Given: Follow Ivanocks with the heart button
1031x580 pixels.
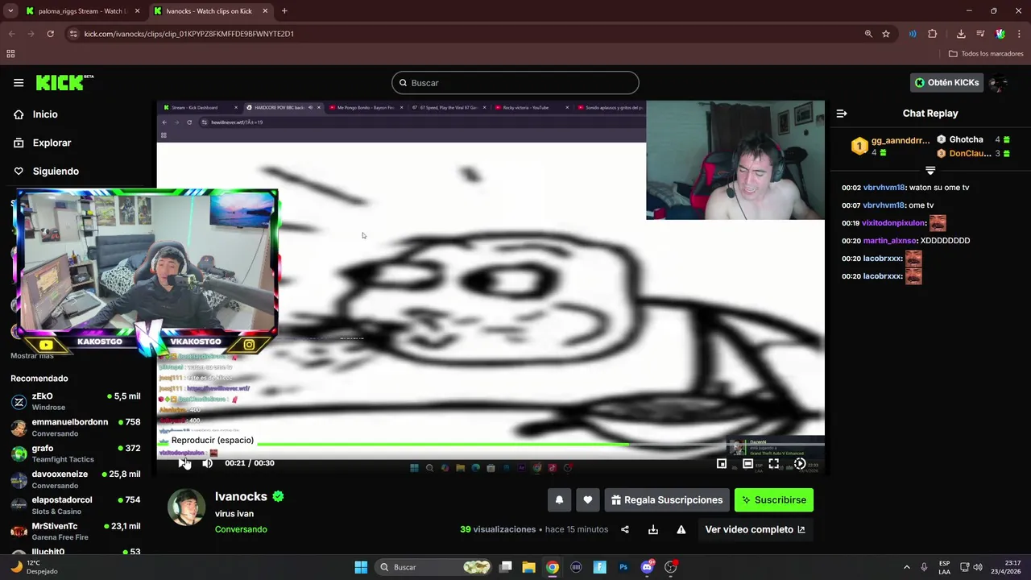Looking at the screenshot, I should point(588,500).
